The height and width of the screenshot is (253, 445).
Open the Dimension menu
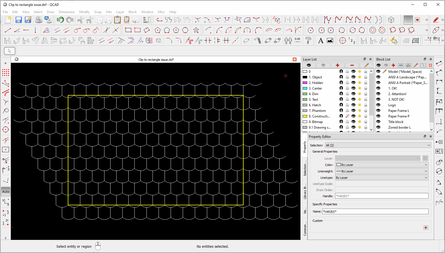(67, 12)
